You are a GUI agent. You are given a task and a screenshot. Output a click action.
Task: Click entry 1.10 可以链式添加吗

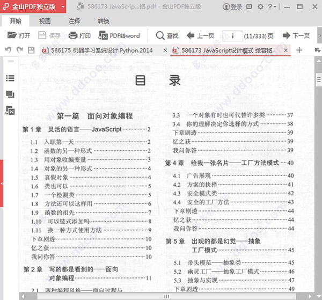click(x=91, y=222)
